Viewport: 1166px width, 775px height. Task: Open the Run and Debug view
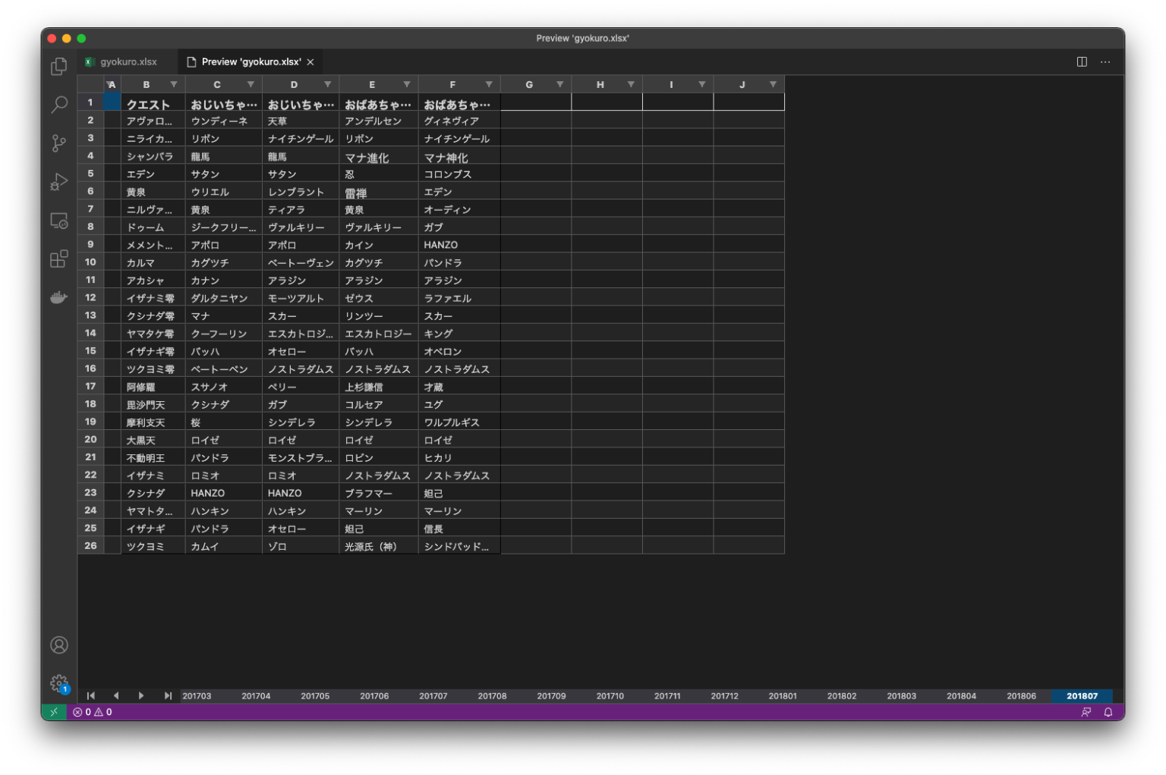(x=58, y=181)
